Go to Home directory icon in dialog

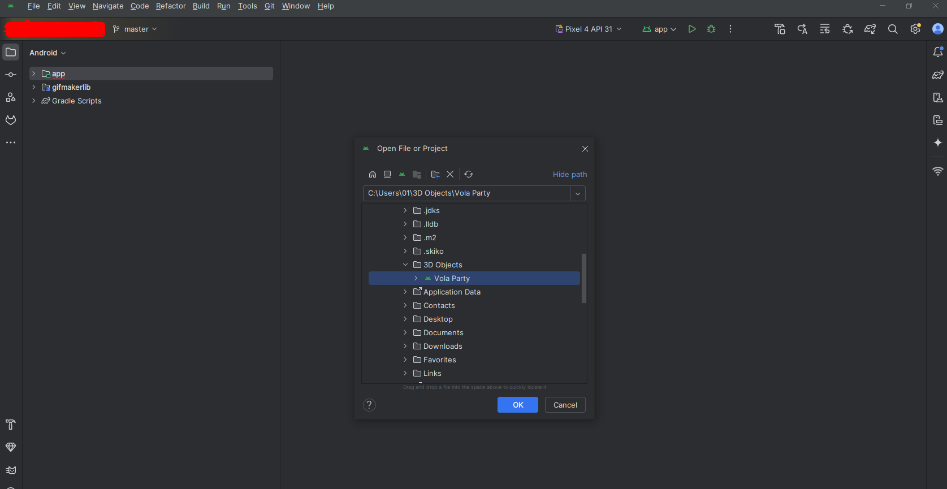[x=372, y=174]
